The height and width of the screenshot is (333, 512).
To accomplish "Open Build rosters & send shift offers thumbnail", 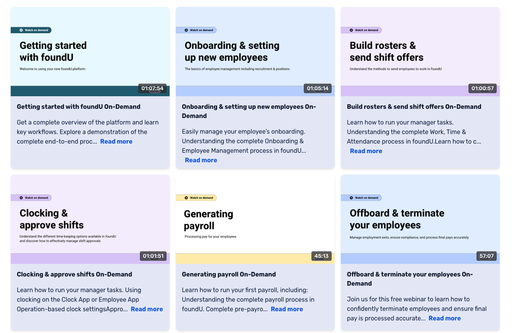I will pyautogui.click(x=420, y=52).
